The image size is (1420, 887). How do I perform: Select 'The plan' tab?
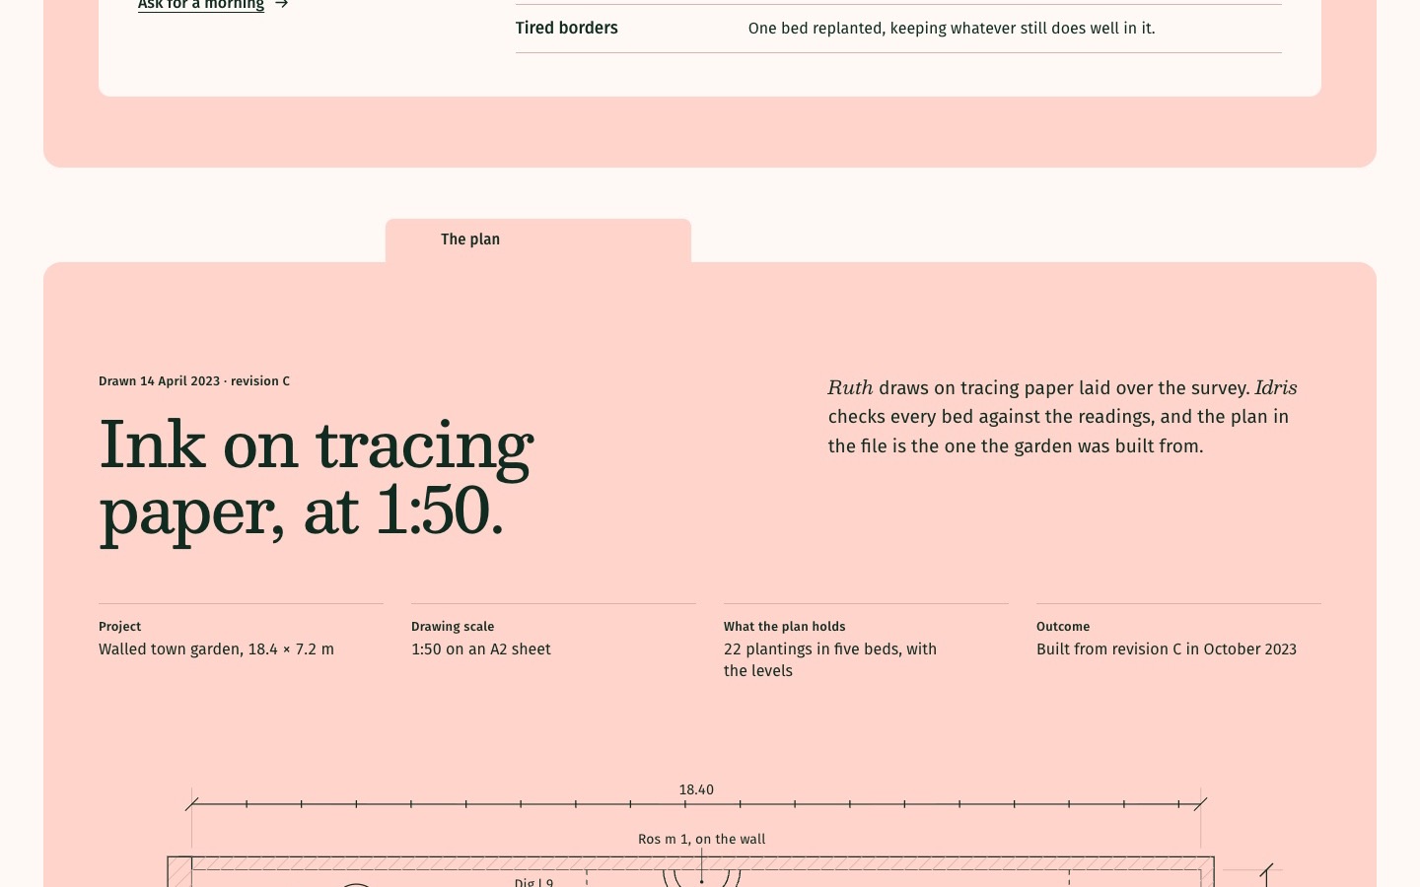tap(538, 239)
